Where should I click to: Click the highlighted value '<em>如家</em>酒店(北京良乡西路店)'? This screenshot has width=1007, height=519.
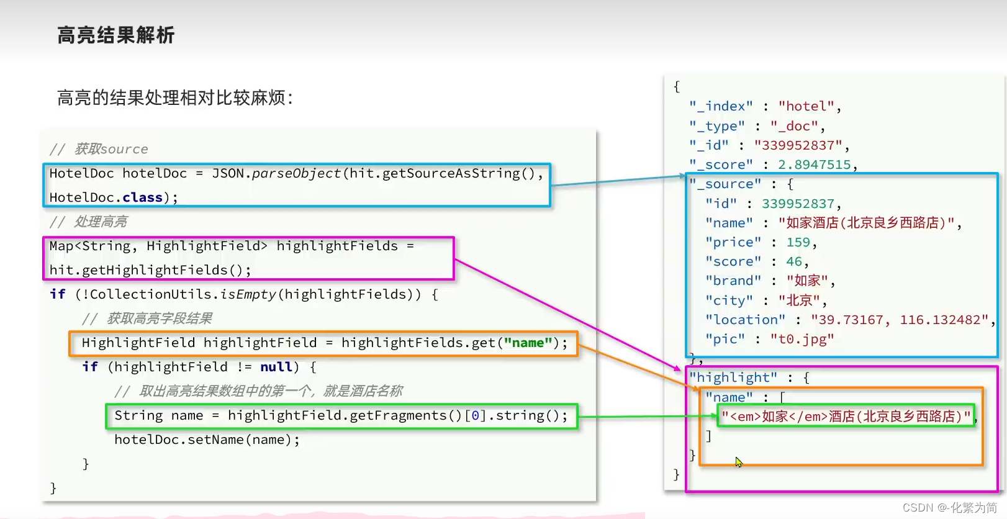pyautogui.click(x=846, y=416)
